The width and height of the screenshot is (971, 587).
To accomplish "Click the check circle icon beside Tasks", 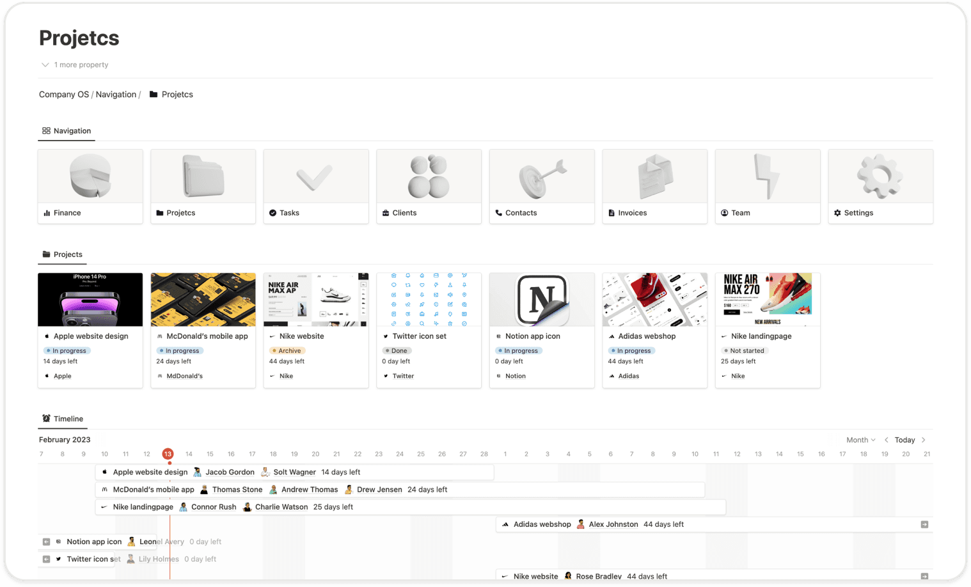I will click(x=272, y=213).
